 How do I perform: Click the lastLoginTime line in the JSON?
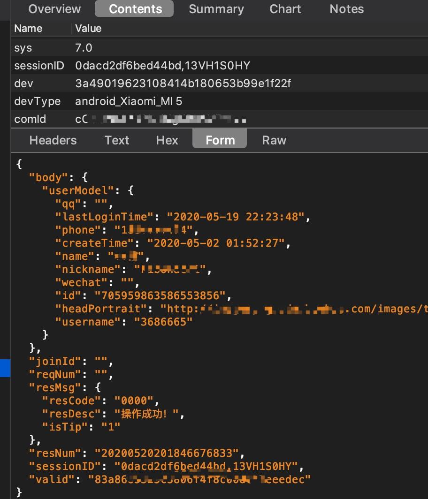(x=183, y=217)
